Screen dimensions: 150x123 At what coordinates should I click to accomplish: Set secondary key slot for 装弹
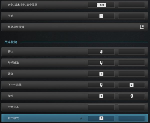pos(131,74)
